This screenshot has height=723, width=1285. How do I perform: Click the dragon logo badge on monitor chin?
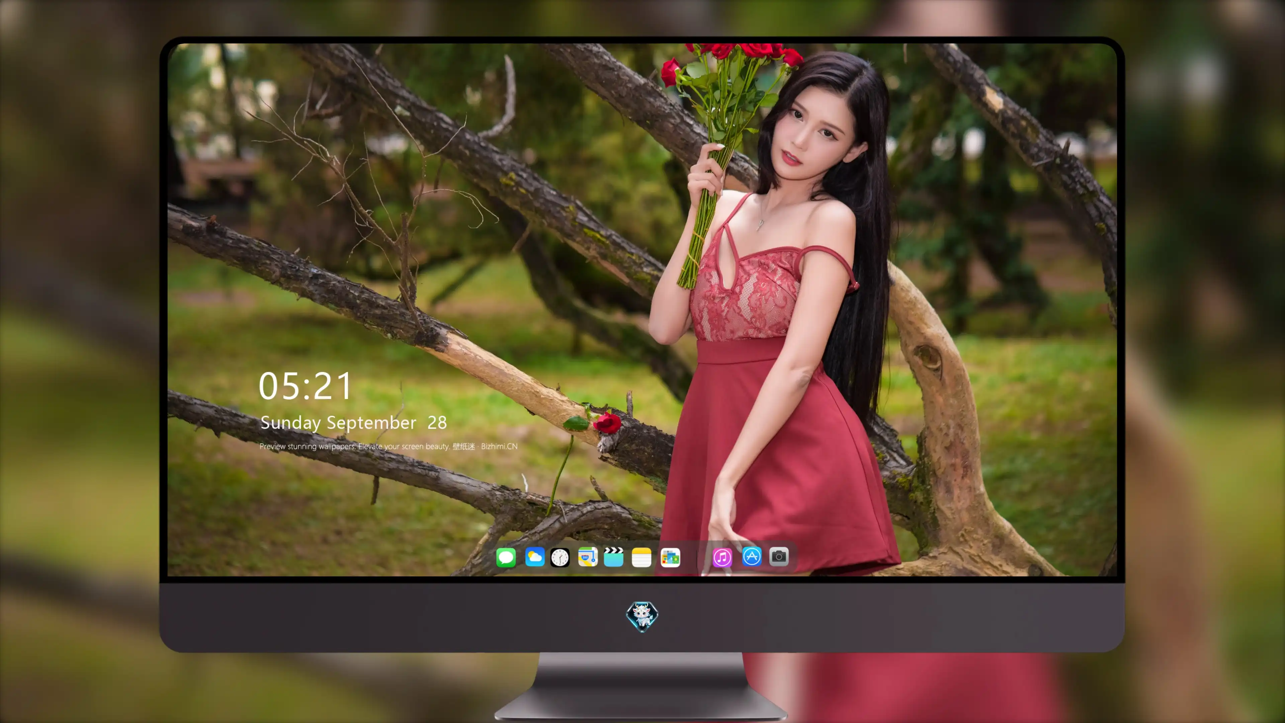click(642, 617)
